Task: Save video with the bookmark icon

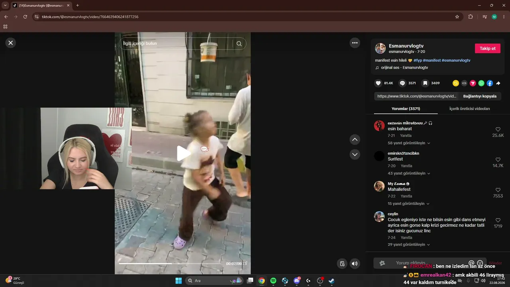Action: 426,83
